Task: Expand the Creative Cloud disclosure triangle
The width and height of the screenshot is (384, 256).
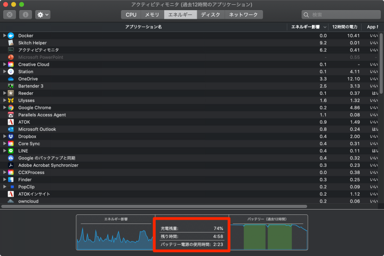Action: click(x=4, y=65)
